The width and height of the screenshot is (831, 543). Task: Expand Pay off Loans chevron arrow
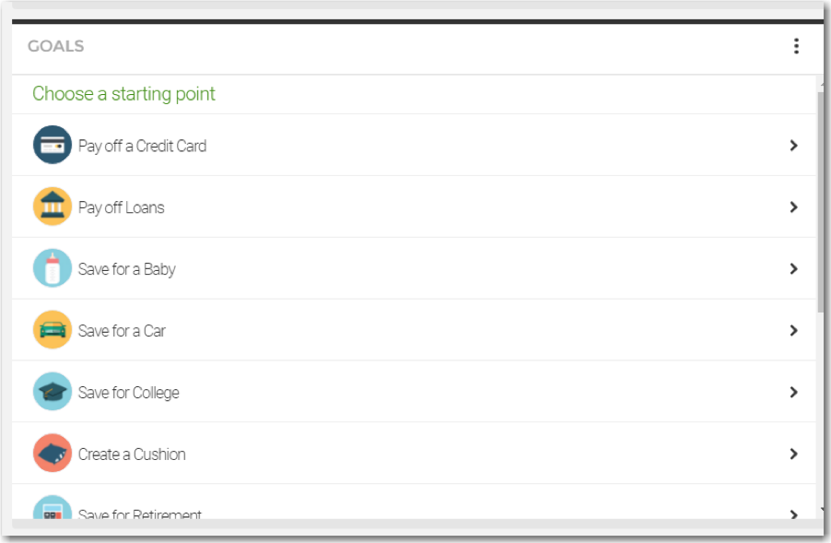click(793, 207)
